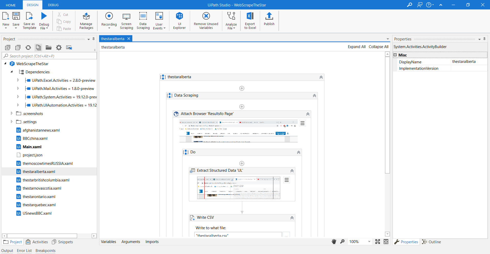Publish the project

point(269,19)
